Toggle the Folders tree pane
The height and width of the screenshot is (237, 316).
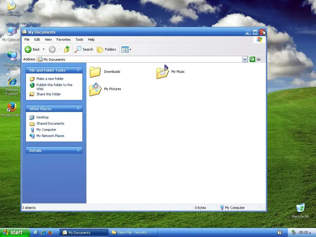click(106, 49)
